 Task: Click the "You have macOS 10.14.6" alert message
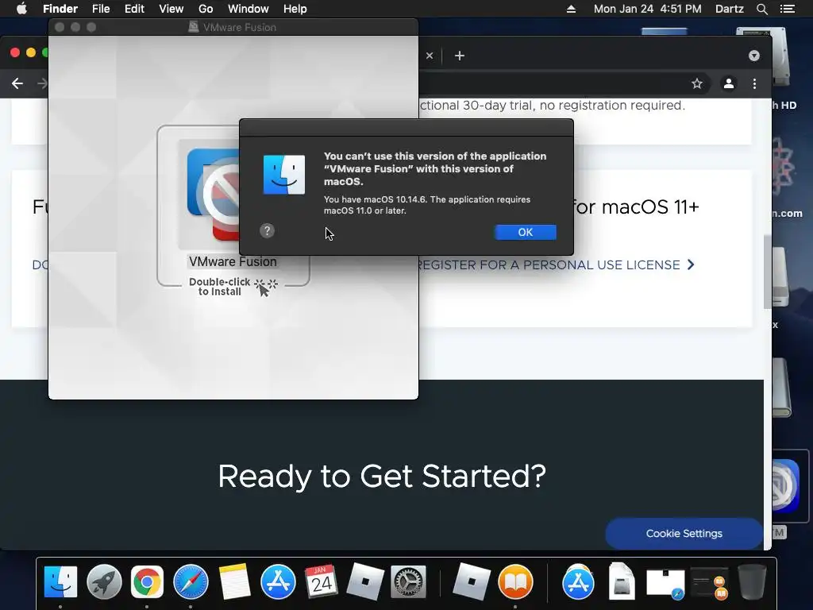[426, 205]
